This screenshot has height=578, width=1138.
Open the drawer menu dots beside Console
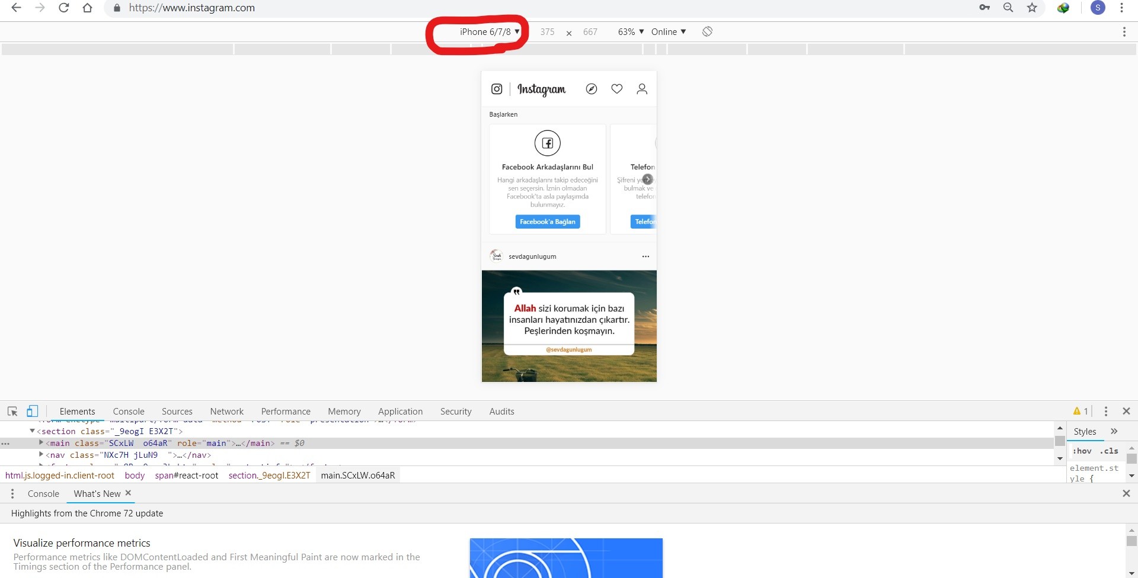(x=12, y=493)
